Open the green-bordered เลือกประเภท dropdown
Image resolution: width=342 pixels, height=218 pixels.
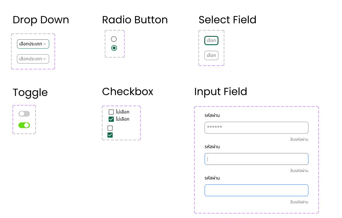tap(33, 44)
